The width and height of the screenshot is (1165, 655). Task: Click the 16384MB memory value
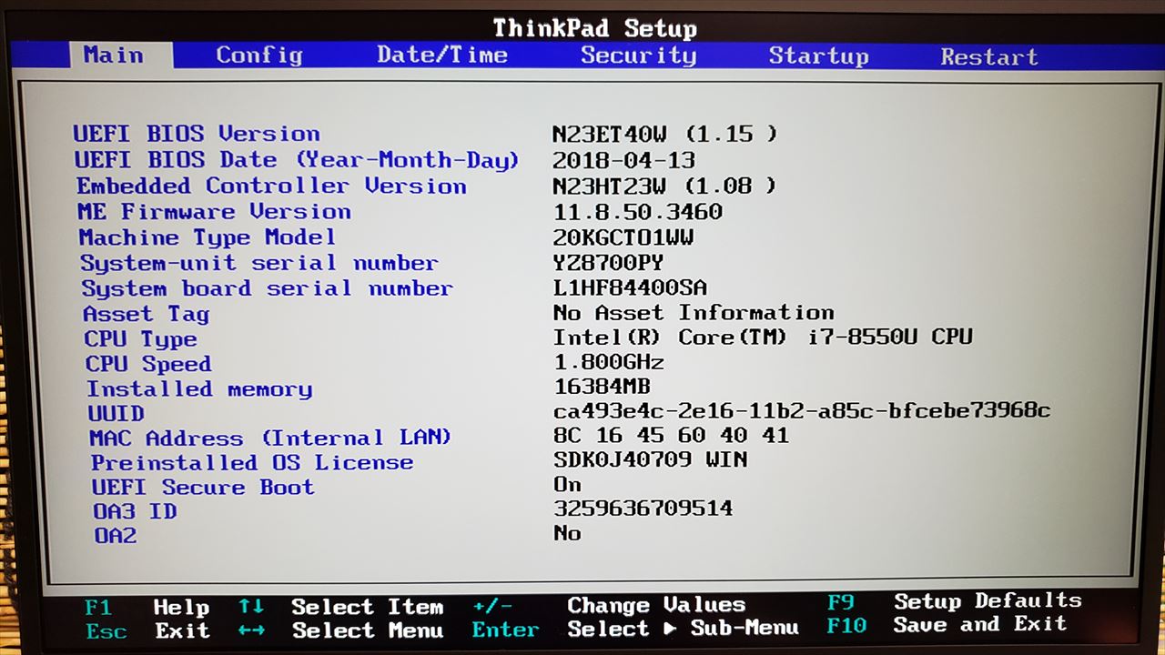602,386
